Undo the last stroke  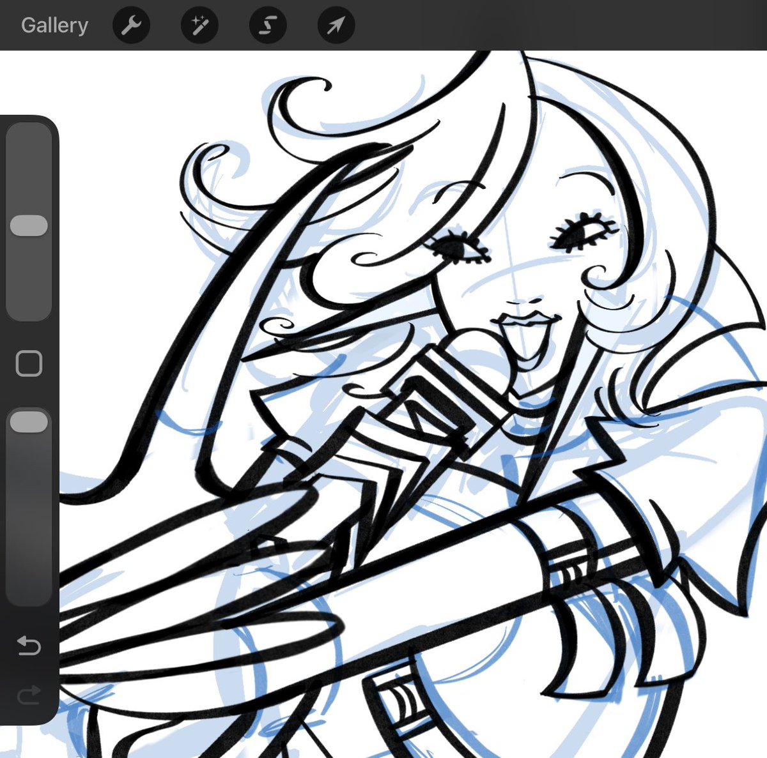coord(29,646)
